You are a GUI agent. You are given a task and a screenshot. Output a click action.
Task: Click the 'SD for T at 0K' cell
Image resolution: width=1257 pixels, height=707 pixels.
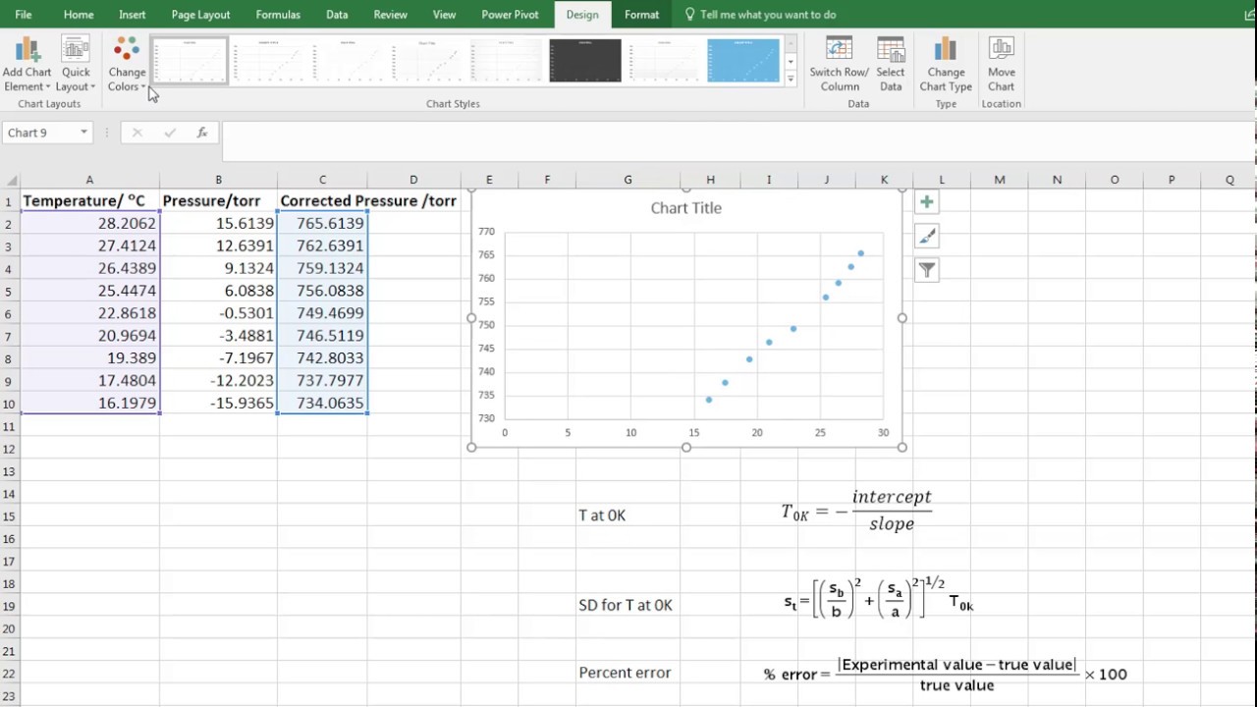click(626, 606)
